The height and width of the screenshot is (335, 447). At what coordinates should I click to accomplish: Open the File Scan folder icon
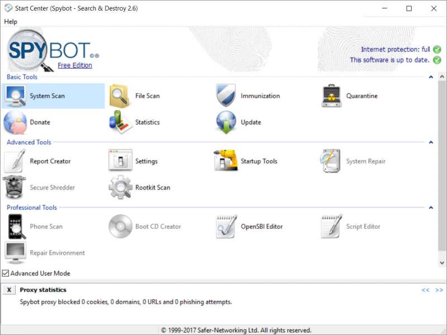pos(120,96)
